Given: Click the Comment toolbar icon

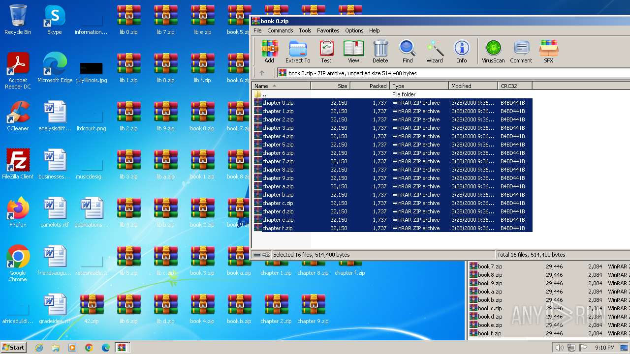Looking at the screenshot, I should 521,52.
